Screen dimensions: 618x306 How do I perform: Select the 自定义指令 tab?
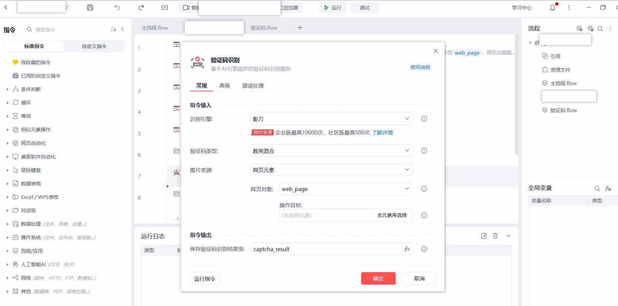[94, 46]
